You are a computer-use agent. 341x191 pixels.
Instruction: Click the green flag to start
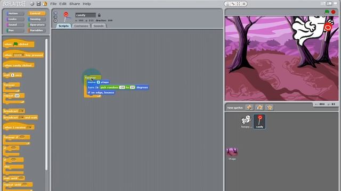click(327, 12)
